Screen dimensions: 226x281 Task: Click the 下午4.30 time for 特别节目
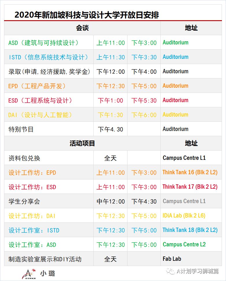tap(110, 129)
